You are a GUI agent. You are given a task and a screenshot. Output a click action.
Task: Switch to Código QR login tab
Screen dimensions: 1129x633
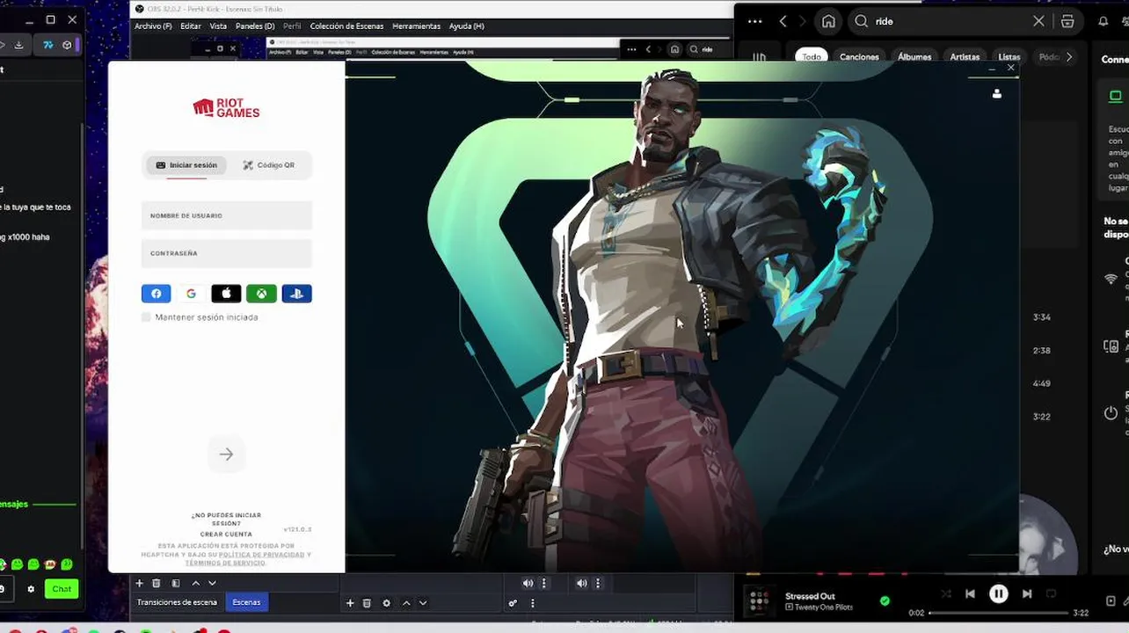click(x=269, y=165)
